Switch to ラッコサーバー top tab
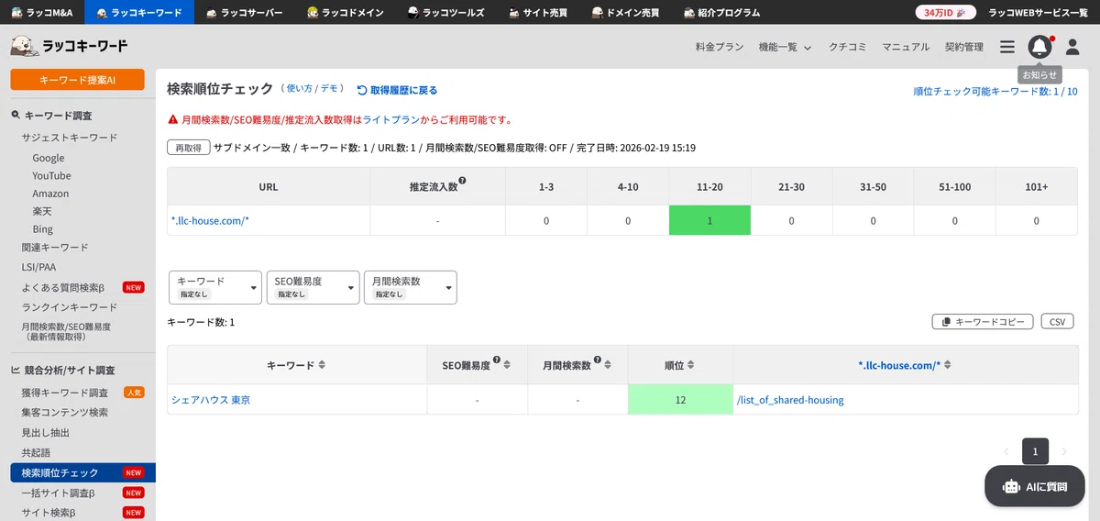This screenshot has height=521, width=1100. click(243, 13)
